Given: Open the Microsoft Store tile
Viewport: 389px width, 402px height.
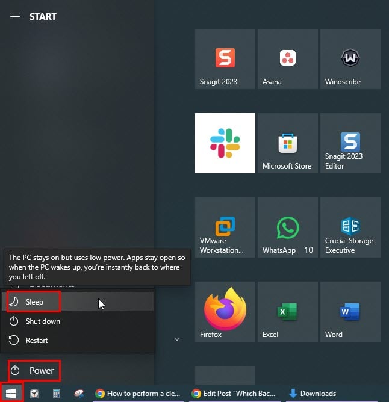Looking at the screenshot, I should click(x=287, y=143).
